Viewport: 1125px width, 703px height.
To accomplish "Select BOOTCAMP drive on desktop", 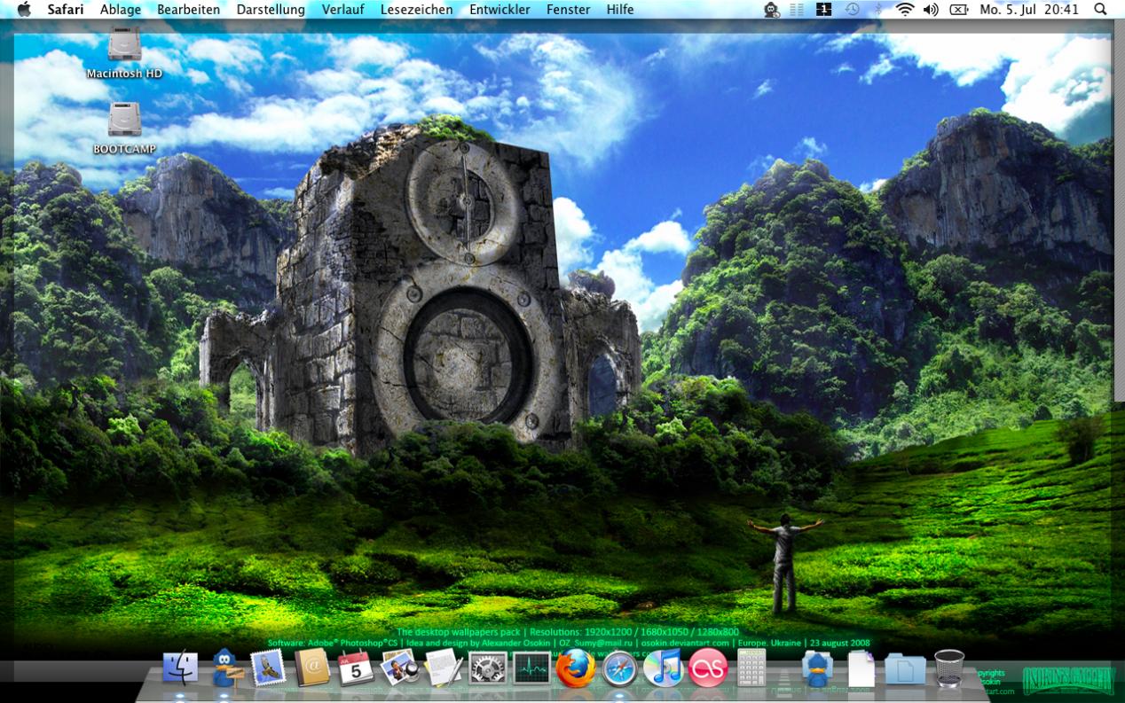I will point(124,129).
